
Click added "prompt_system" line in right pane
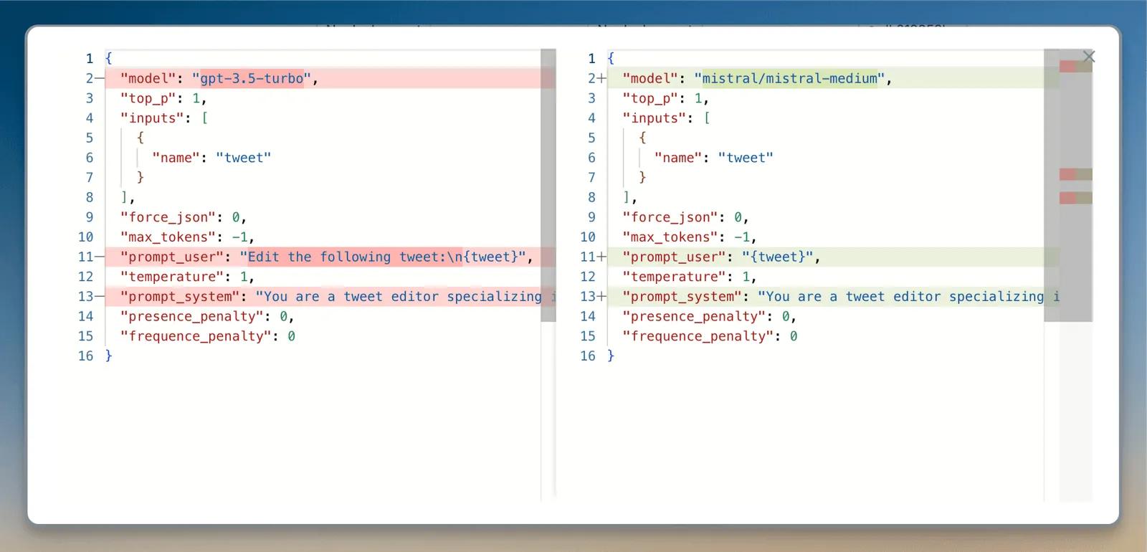[x=833, y=296]
